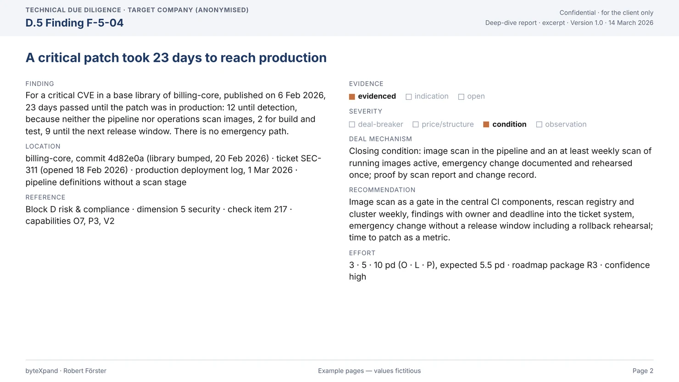Select the 'price/structure' severity checkbox
This screenshot has height=382, width=679.
coord(416,124)
